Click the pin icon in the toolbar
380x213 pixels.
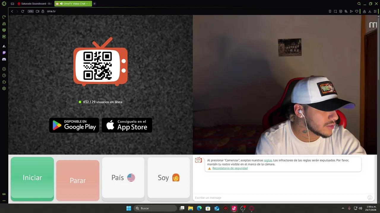[x=330, y=11]
